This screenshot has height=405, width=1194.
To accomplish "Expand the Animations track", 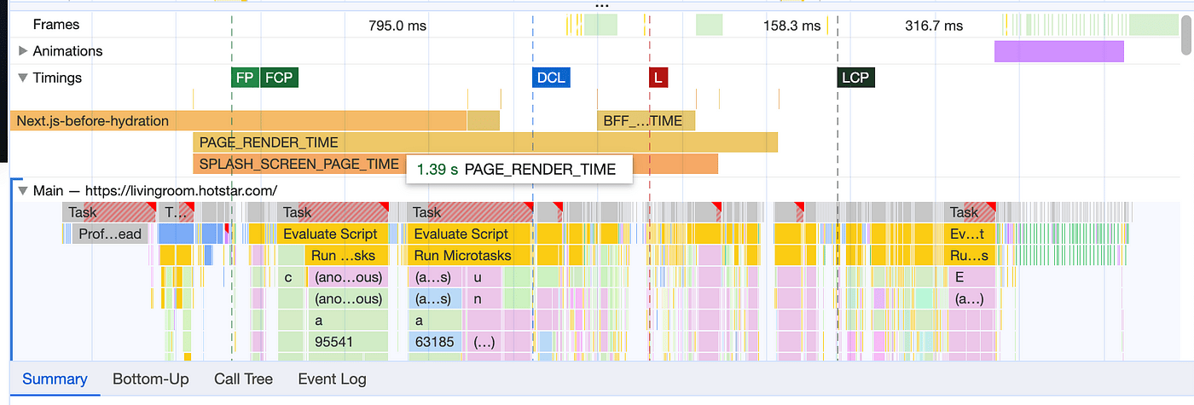I will pyautogui.click(x=23, y=51).
